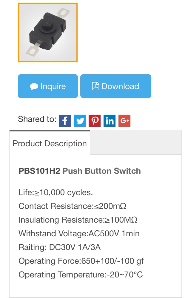
Task: Share product on Twitter
Action: point(79,120)
